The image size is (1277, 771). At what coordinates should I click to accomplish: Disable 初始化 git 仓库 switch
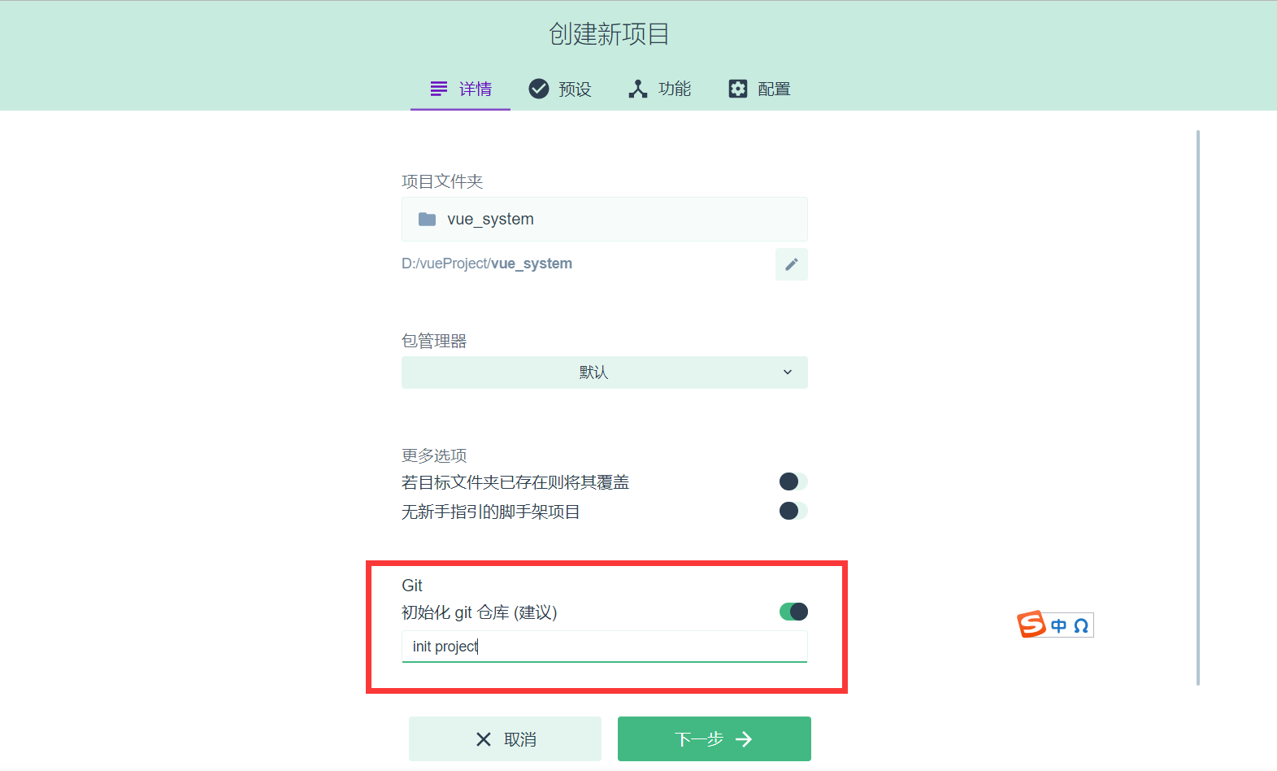click(x=793, y=612)
